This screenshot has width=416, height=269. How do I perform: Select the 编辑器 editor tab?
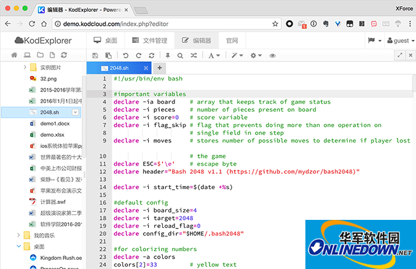pyautogui.click(x=197, y=41)
